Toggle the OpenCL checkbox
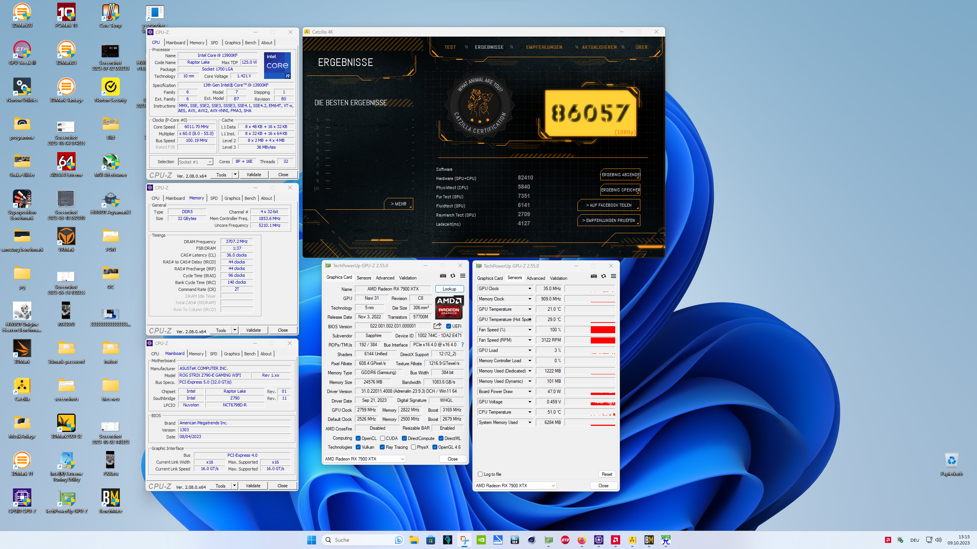Viewport: 977px width, 549px height. click(358, 438)
